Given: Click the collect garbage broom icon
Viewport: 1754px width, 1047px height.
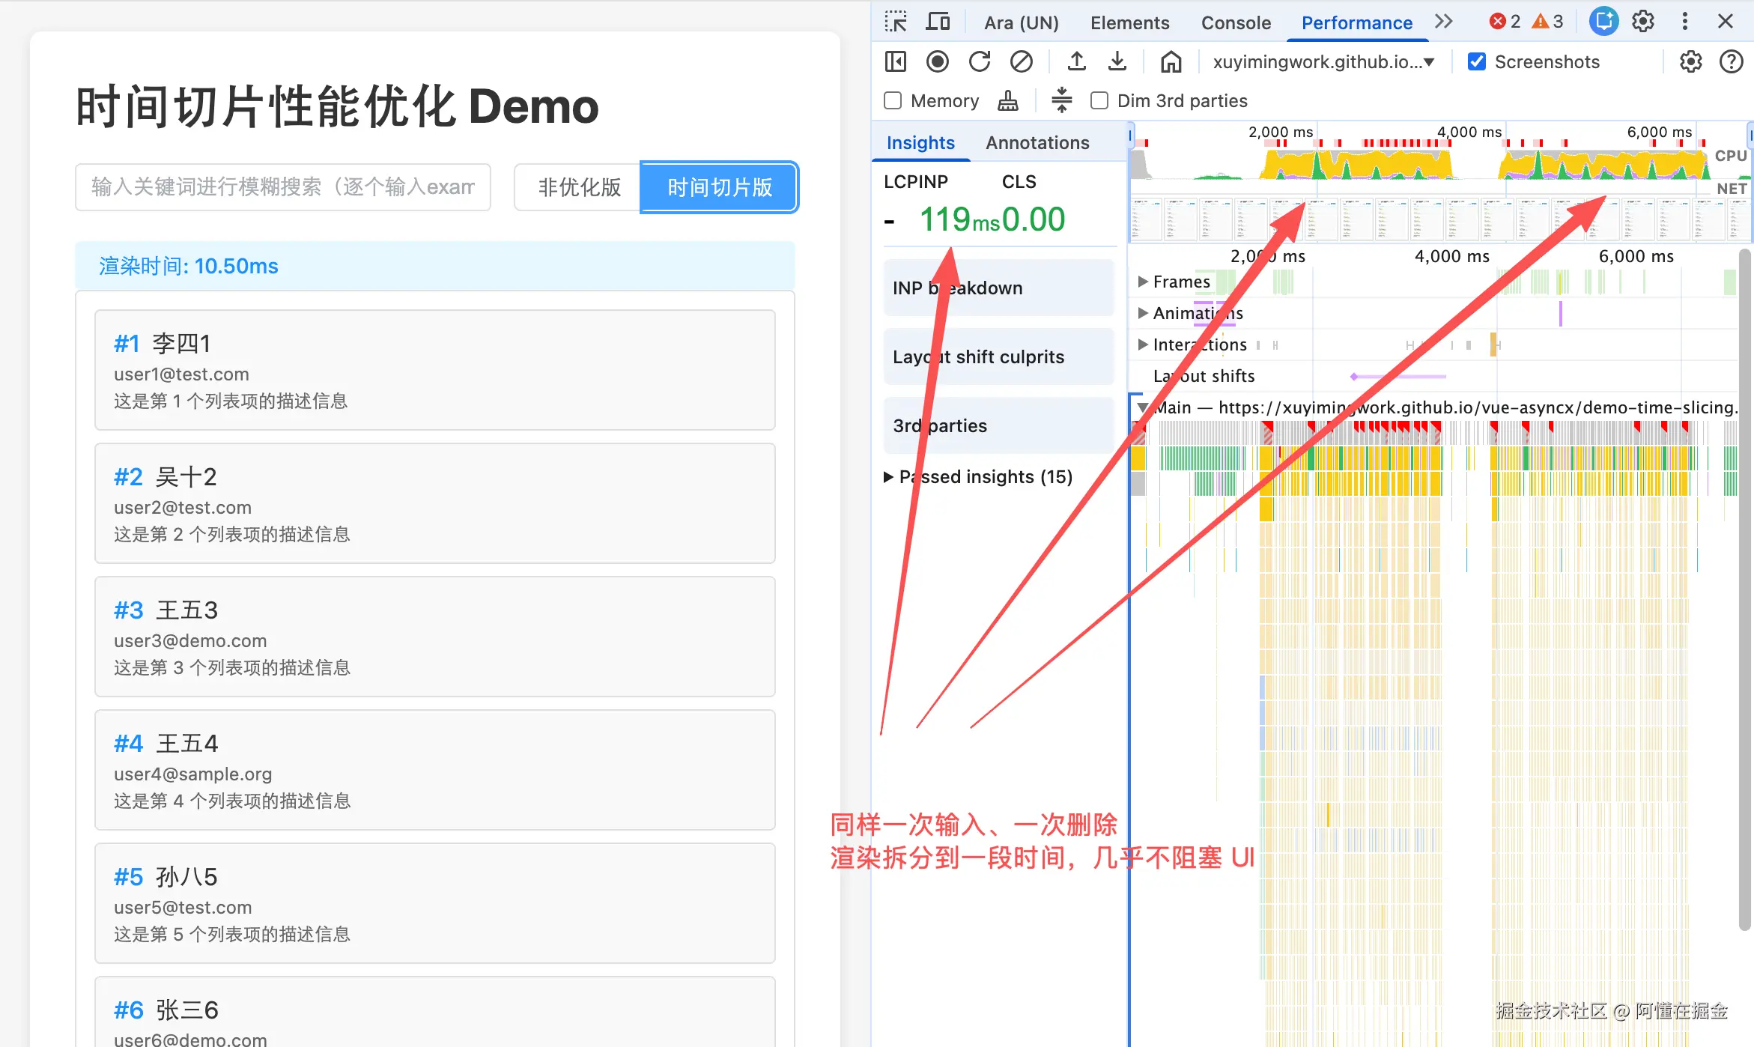Looking at the screenshot, I should (x=1008, y=100).
